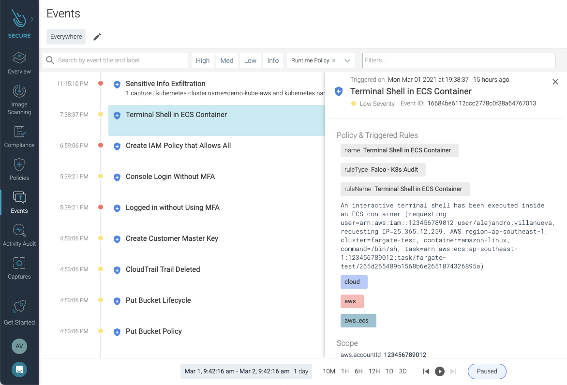Expand the Runtime Policy filter dropdown
The image size is (567, 385).
(347, 60)
